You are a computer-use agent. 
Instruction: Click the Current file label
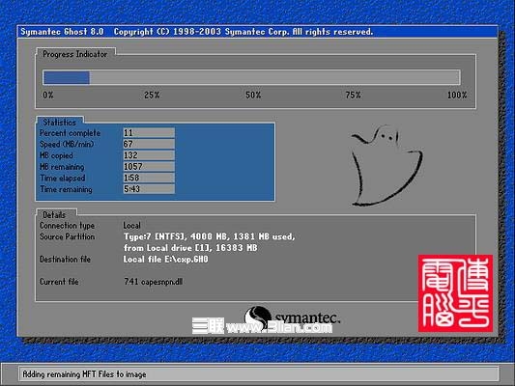point(59,282)
